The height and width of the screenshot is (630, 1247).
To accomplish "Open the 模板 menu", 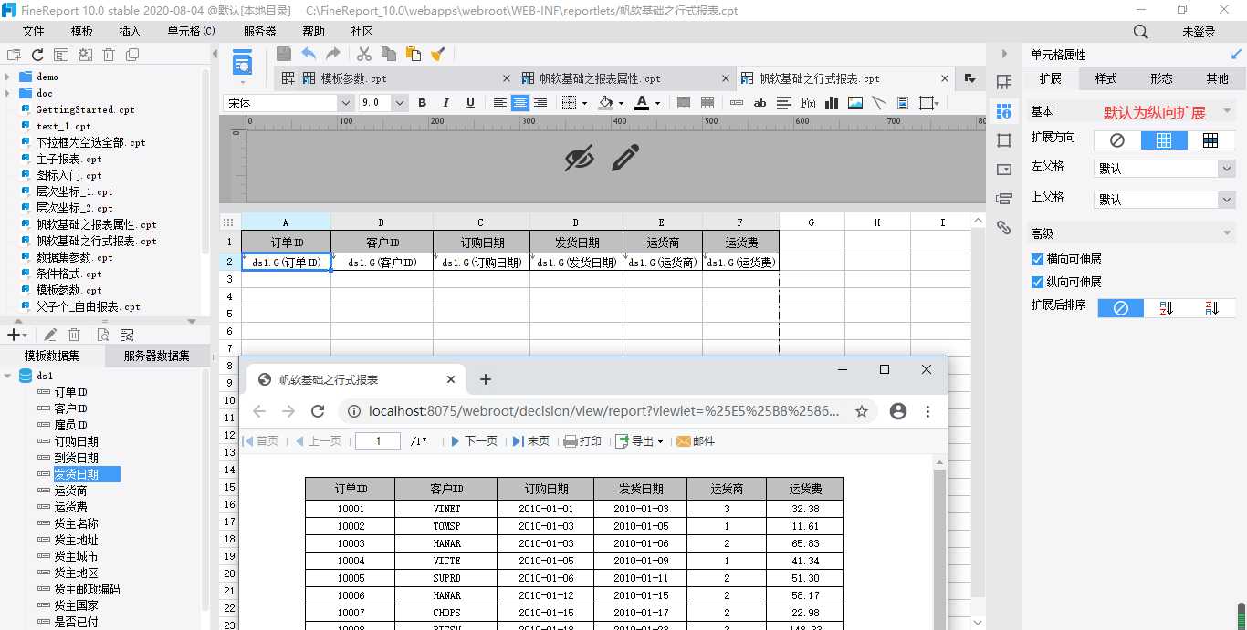I will tap(81, 31).
